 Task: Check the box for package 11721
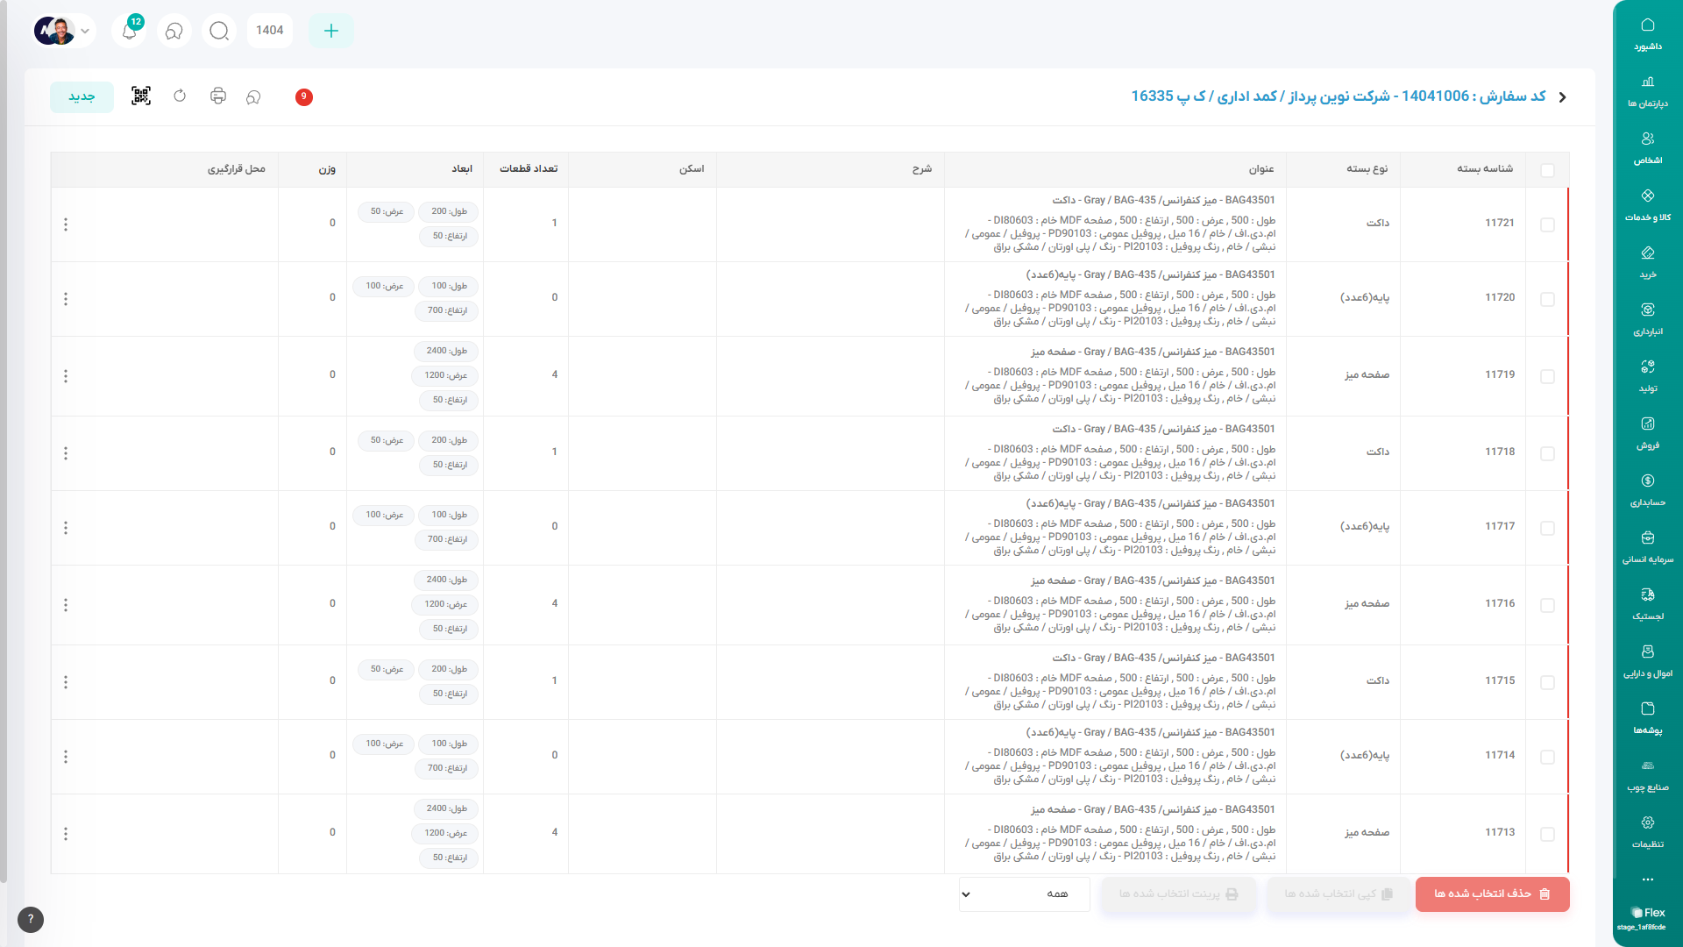(x=1547, y=224)
